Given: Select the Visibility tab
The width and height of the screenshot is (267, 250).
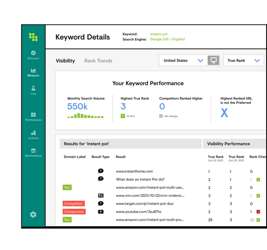Looking at the screenshot, I should 65,61.
